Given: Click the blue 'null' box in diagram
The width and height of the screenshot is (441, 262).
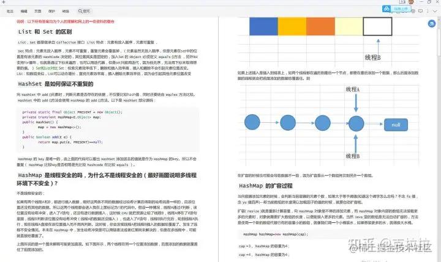Looking at the screenshot, I should (x=396, y=125).
